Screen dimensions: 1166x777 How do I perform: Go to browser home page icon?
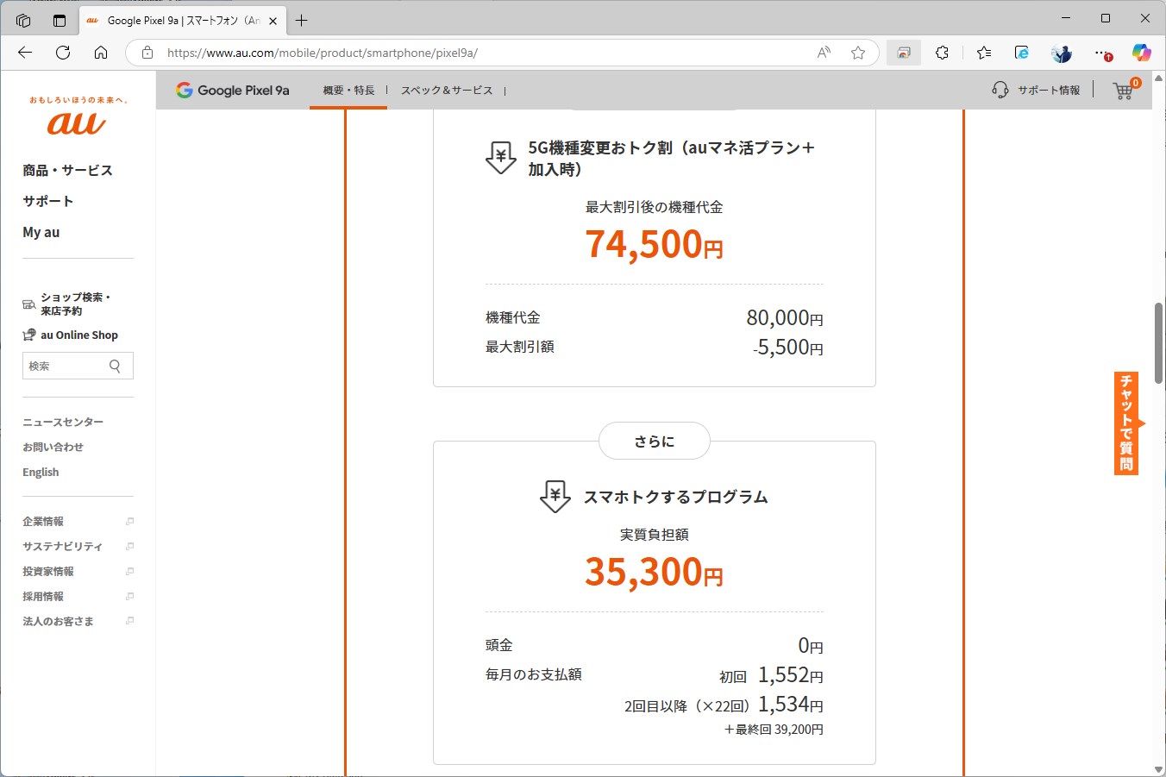coord(101,53)
